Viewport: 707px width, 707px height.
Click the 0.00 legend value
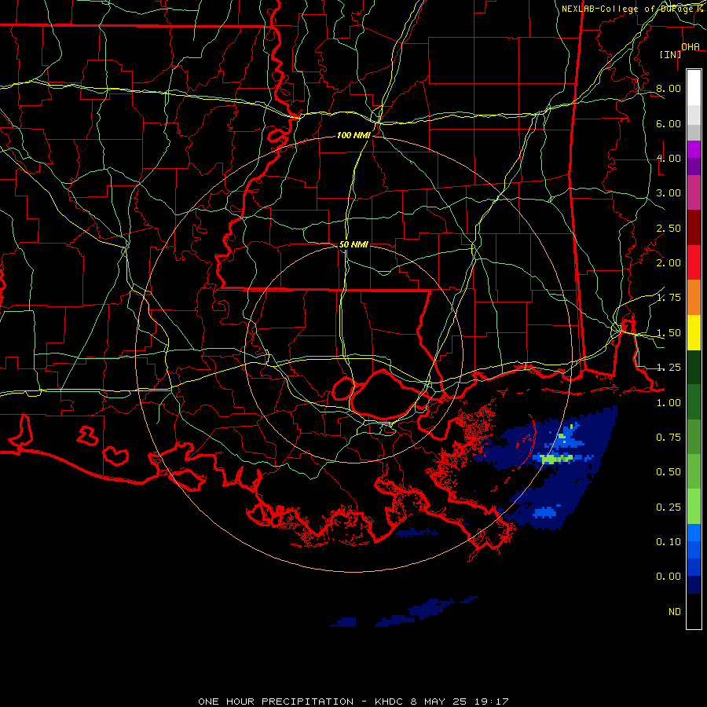click(669, 577)
